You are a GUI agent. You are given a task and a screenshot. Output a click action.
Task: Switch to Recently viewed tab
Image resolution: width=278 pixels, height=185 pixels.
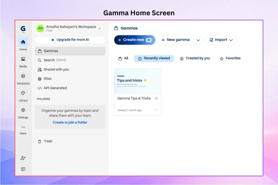point(154,58)
